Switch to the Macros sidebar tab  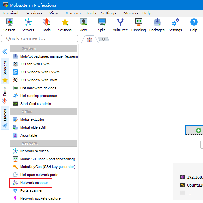click(x=5, y=118)
